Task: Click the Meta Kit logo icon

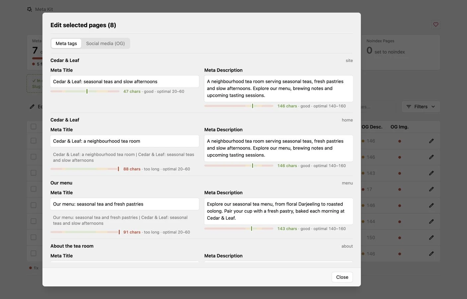Action: point(30,9)
